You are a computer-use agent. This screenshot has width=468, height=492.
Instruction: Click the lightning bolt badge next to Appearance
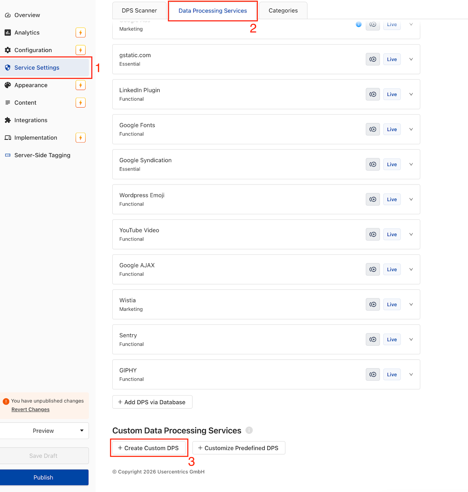(x=80, y=85)
